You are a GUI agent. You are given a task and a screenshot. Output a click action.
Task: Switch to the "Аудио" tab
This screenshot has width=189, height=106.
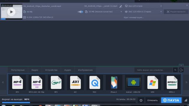coord(68,70)
